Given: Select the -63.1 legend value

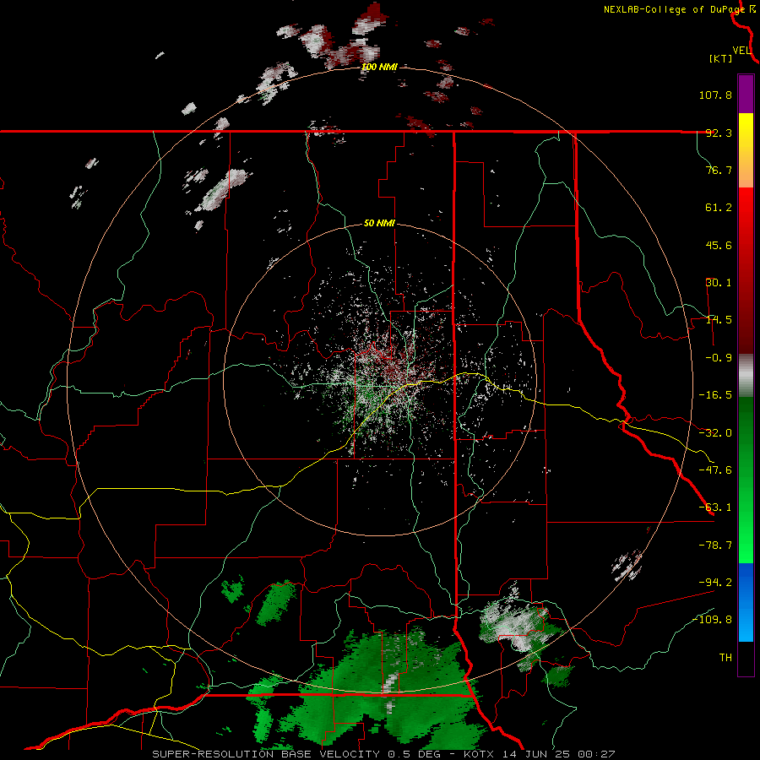Looking at the screenshot, I should pyautogui.click(x=715, y=508).
